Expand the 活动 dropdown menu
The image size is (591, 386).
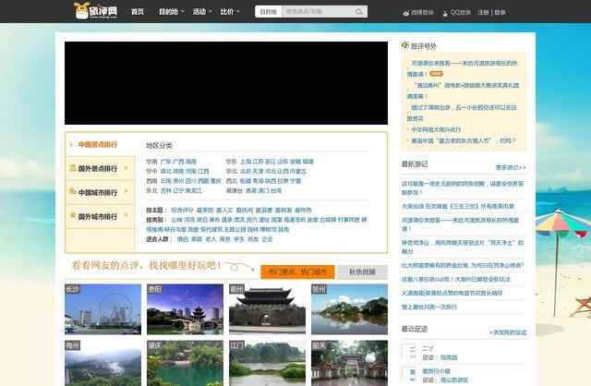202,12
